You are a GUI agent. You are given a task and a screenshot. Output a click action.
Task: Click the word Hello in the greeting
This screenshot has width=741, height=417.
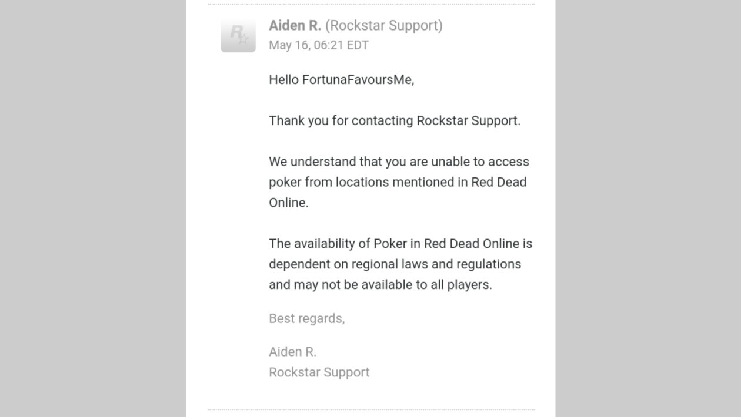click(283, 80)
